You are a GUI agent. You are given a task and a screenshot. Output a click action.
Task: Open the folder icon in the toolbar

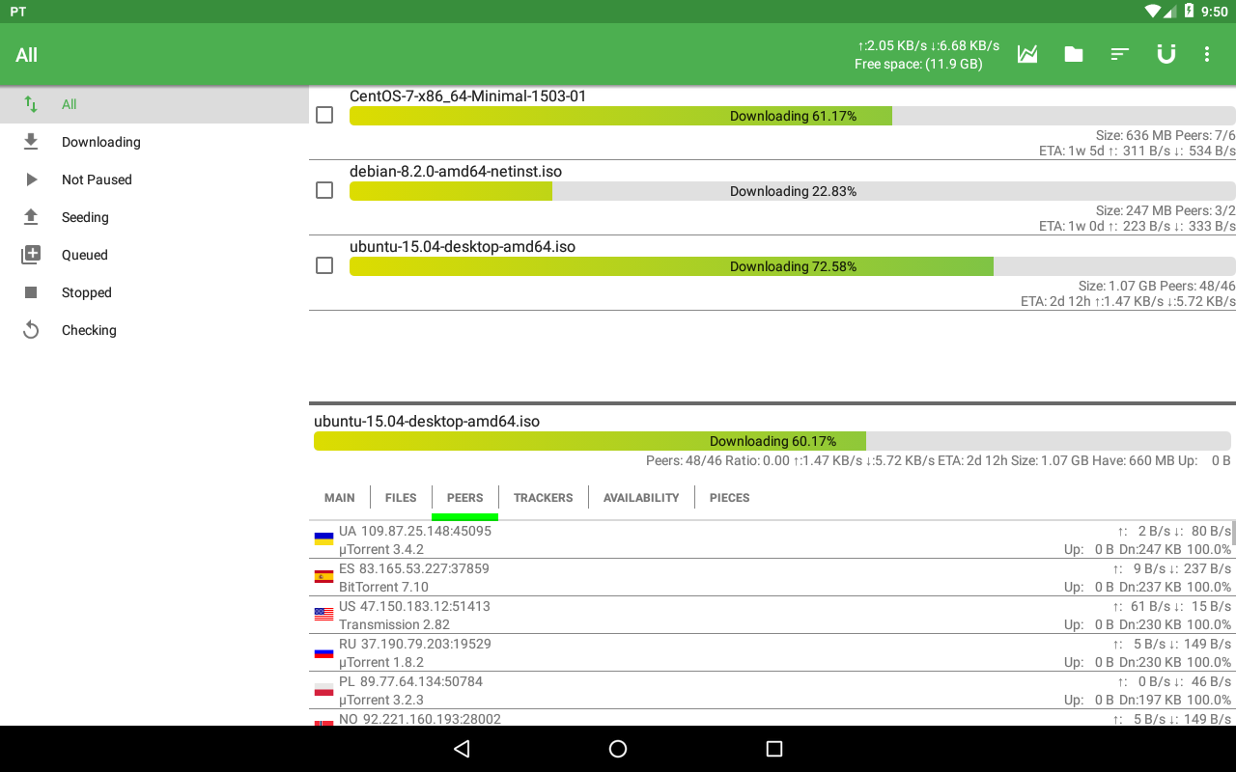pos(1074,54)
